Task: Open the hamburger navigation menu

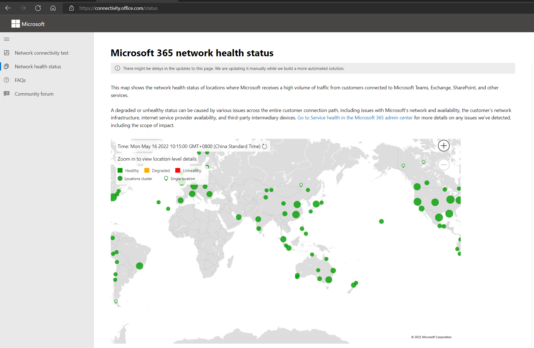Action: [6, 39]
